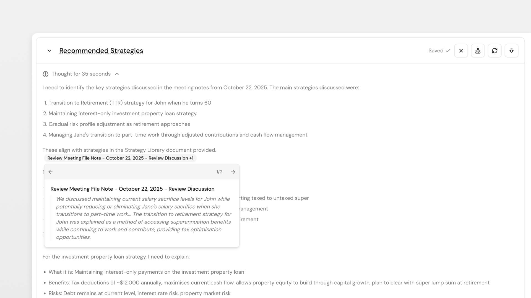Collapse the Recommended Strategies section chevron
The image size is (531, 298).
coord(49,51)
